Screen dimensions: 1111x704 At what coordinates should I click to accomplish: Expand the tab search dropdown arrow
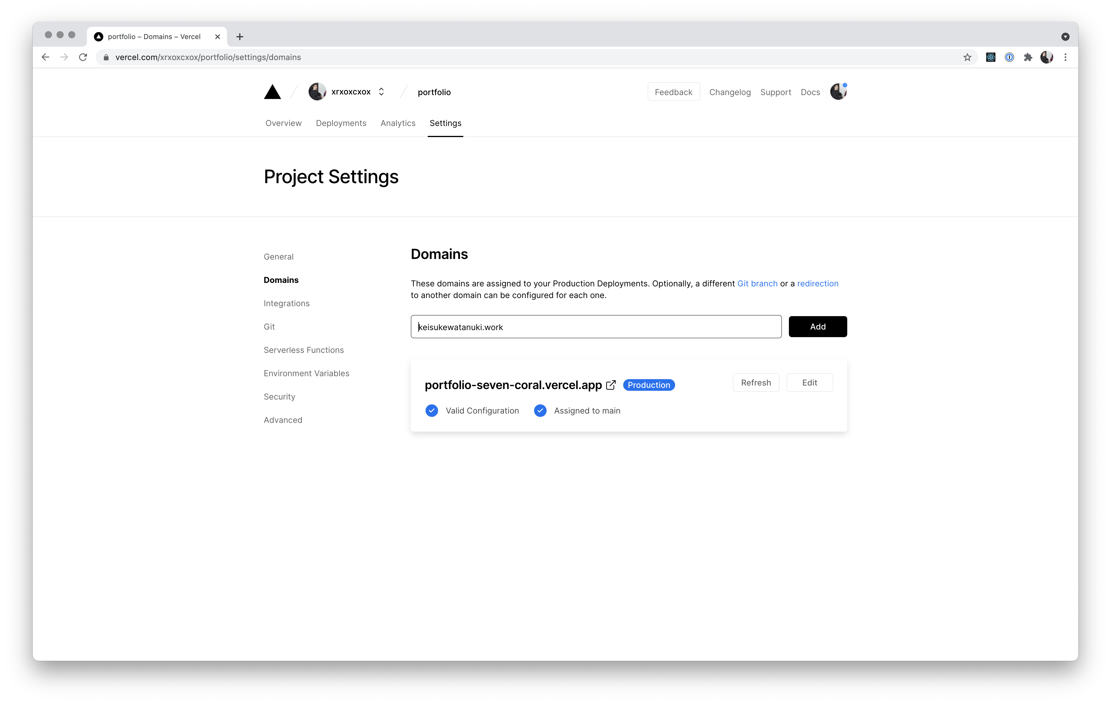(x=1065, y=37)
